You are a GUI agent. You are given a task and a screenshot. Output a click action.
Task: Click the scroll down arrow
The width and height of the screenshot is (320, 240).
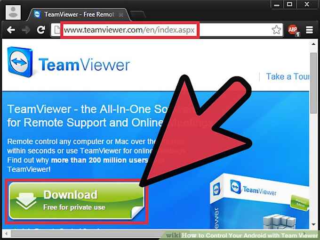(313, 224)
